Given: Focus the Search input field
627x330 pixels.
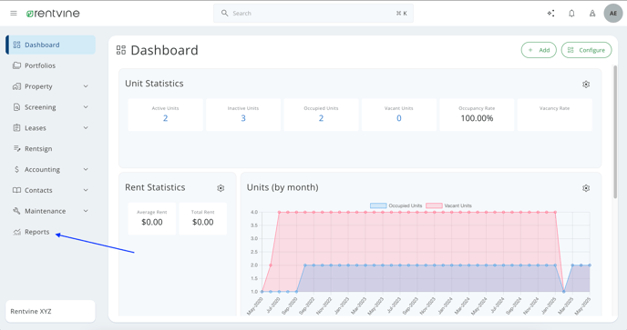Looking at the screenshot, I should (313, 13).
